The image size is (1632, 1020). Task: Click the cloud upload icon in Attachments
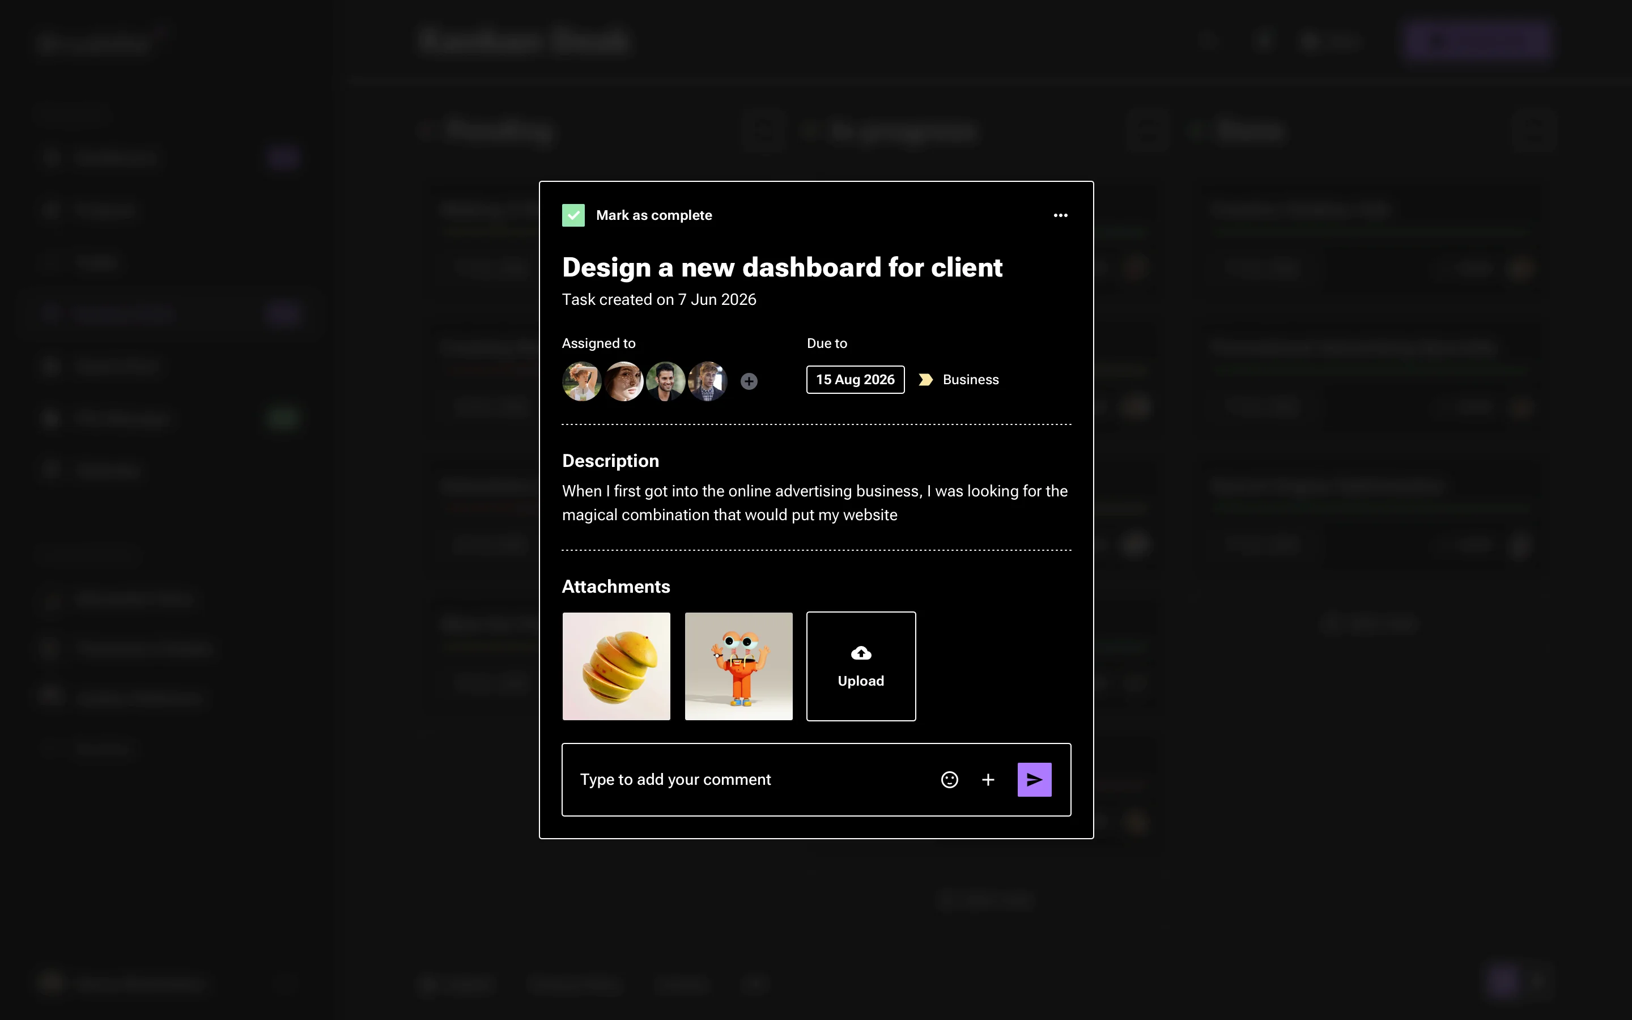click(861, 652)
